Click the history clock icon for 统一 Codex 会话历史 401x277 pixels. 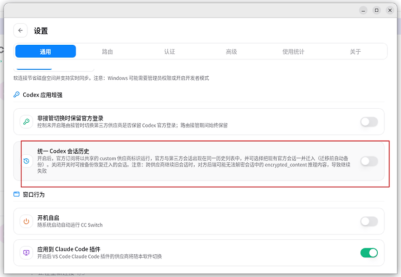click(26, 161)
